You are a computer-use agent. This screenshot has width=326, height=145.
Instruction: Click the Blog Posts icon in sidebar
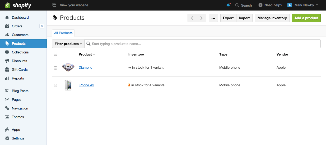tap(7, 91)
